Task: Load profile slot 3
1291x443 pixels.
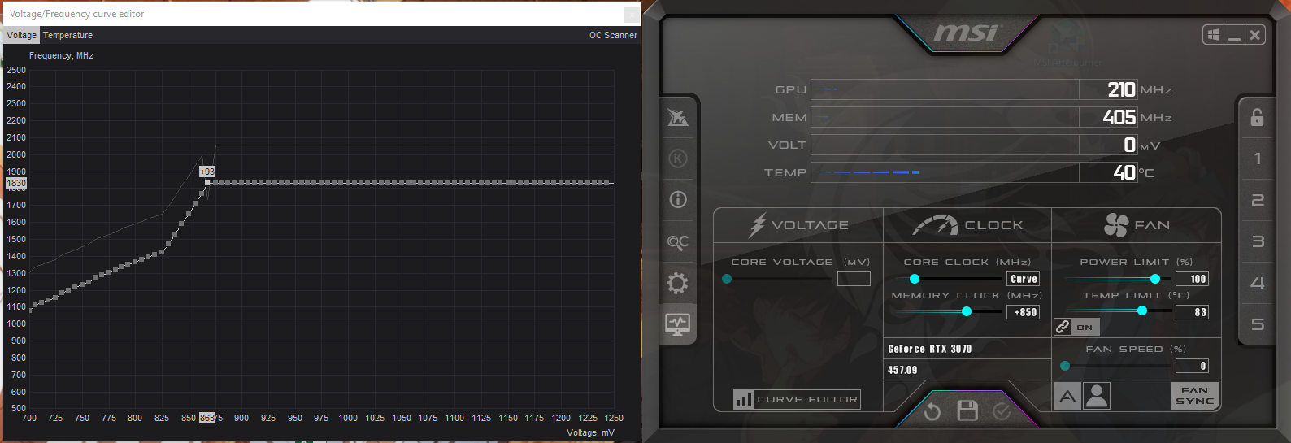Action: [x=1257, y=241]
